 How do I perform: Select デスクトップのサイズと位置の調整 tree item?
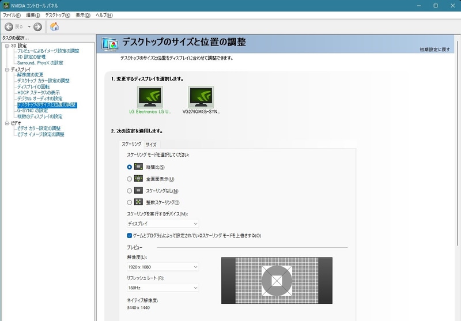[47, 105]
